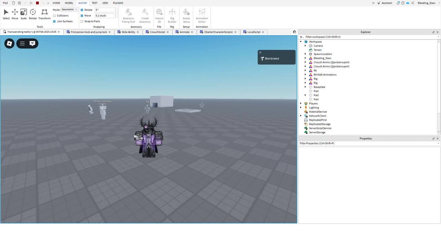Close the Animate script tab
This screenshot has width=441, height=231.
tap(192, 32)
